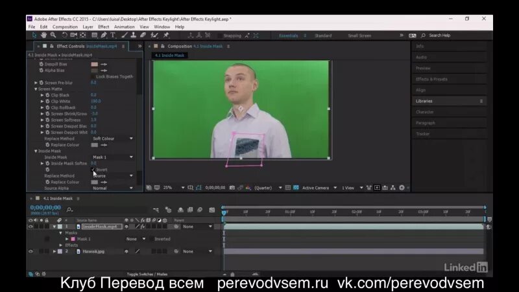Open the 1 View layout dropdown

click(x=352, y=188)
